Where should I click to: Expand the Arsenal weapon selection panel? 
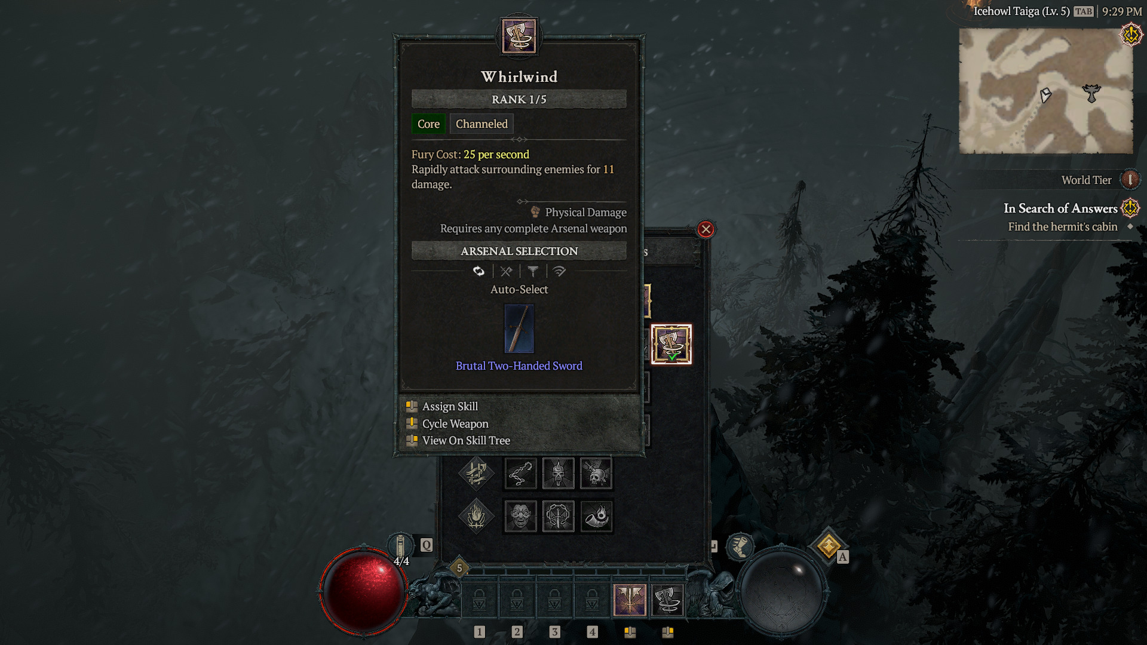[x=519, y=251]
